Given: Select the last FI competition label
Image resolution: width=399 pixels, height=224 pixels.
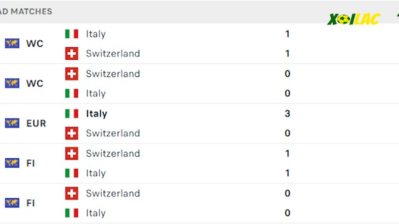Looking at the screenshot, I should pyautogui.click(x=30, y=203).
